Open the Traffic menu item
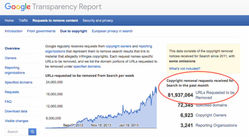 point(23,21)
